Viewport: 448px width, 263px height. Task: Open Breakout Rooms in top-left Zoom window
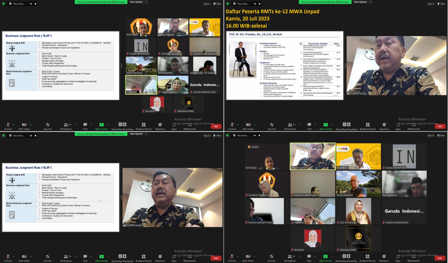[x=144, y=126]
